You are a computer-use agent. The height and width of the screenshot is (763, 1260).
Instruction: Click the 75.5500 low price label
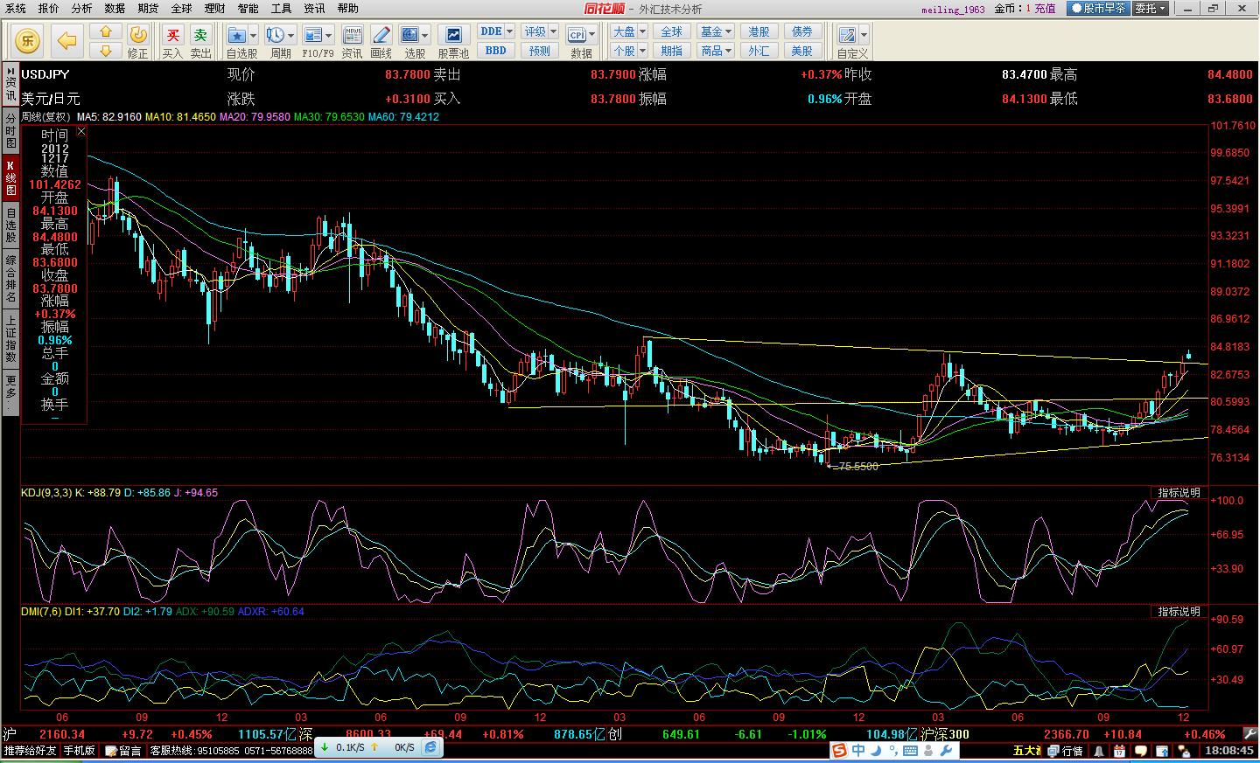coord(858,467)
